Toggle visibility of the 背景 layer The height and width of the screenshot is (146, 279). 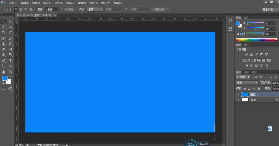(x=238, y=100)
